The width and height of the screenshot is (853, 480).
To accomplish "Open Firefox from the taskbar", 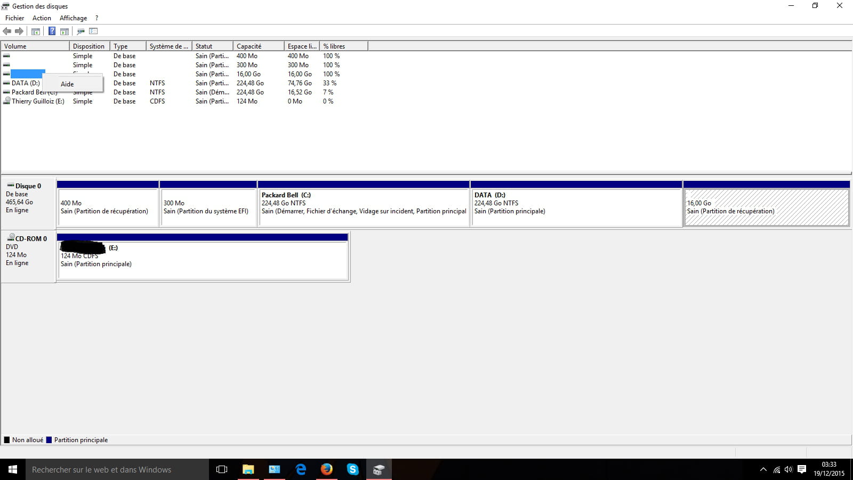I will point(327,469).
